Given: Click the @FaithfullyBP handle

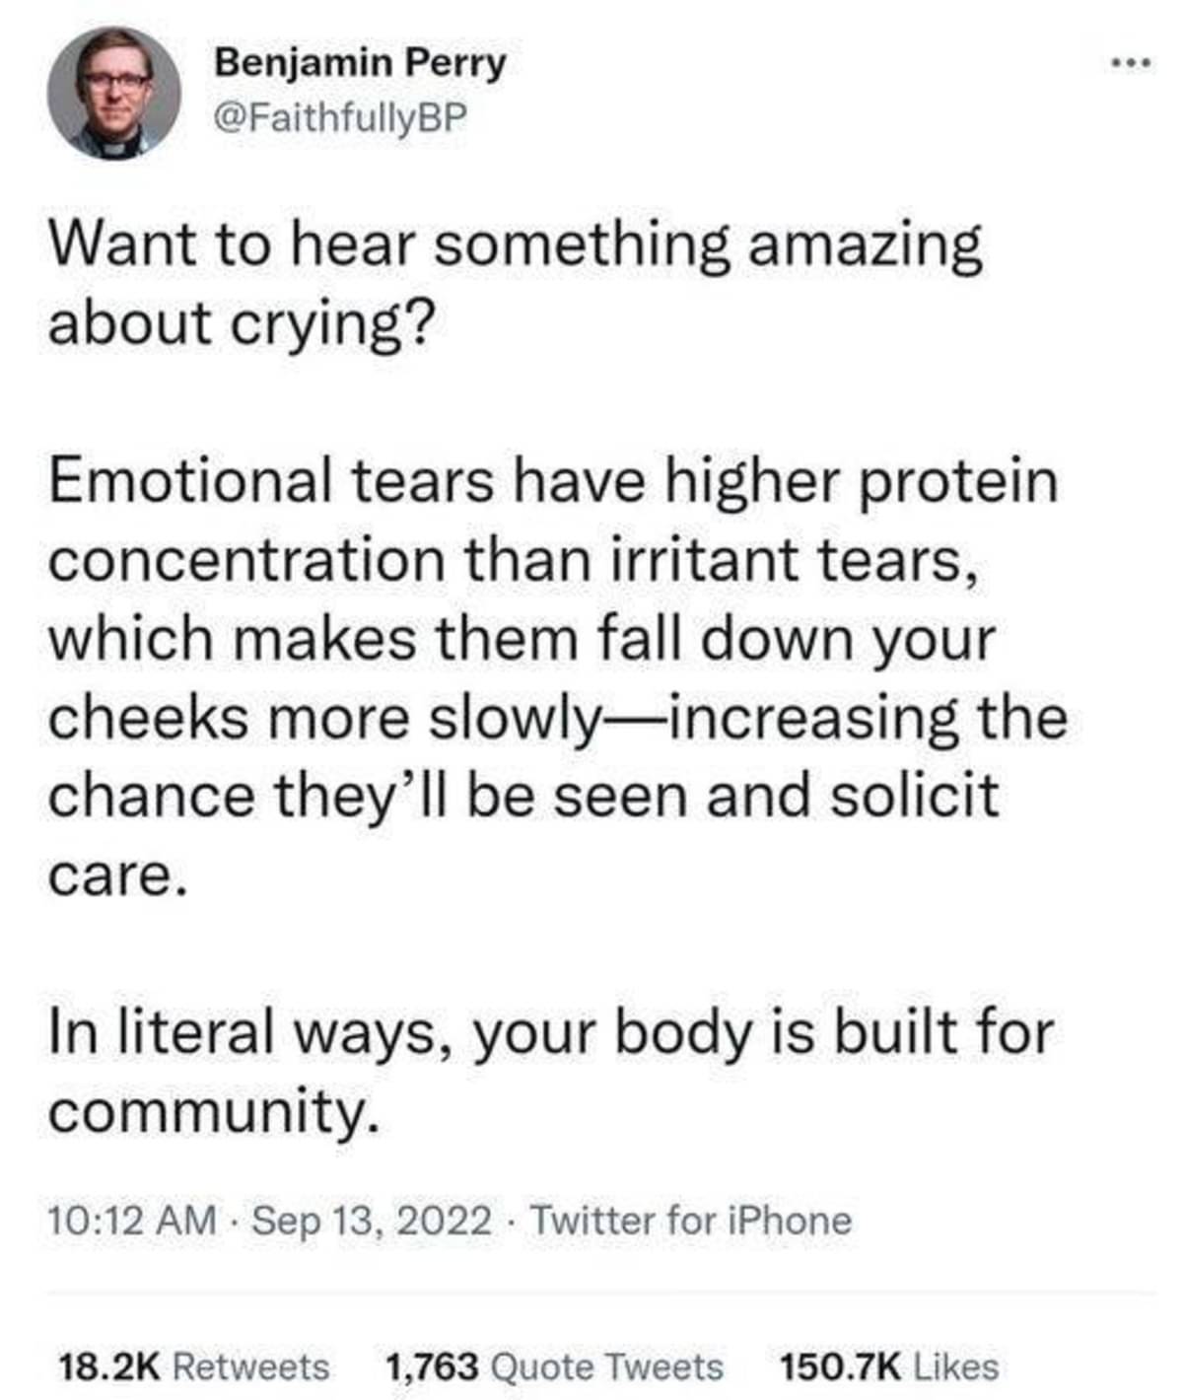Looking at the screenshot, I should point(340,118).
